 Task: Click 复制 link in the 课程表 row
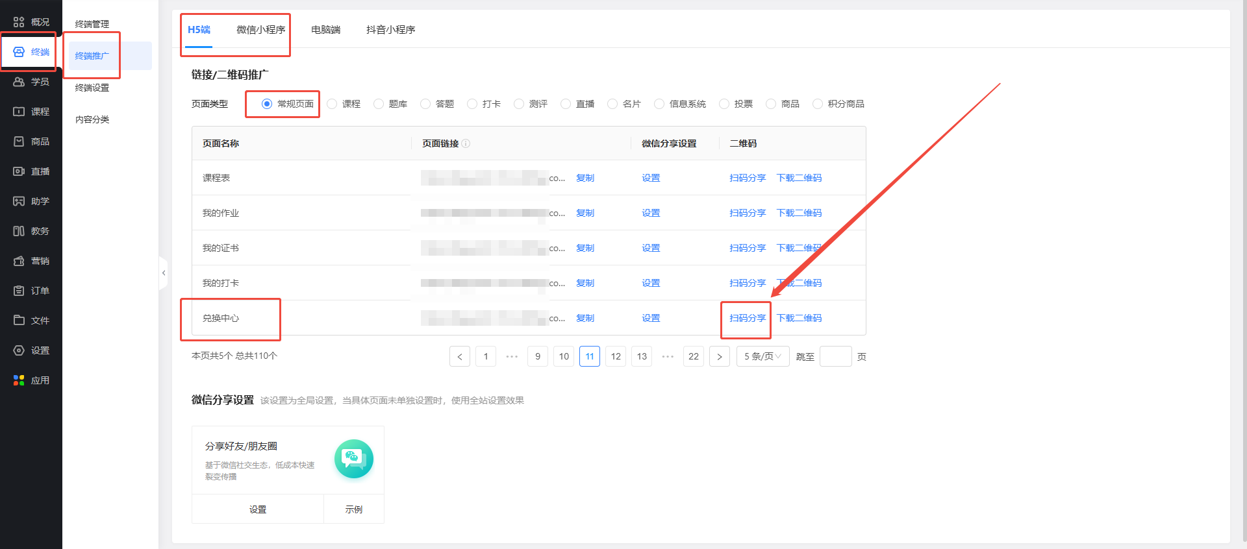coord(585,178)
